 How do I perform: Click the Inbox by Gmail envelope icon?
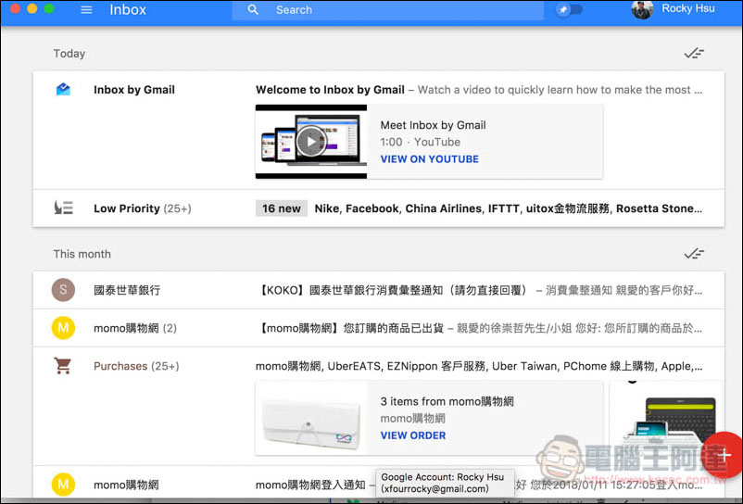(63, 89)
